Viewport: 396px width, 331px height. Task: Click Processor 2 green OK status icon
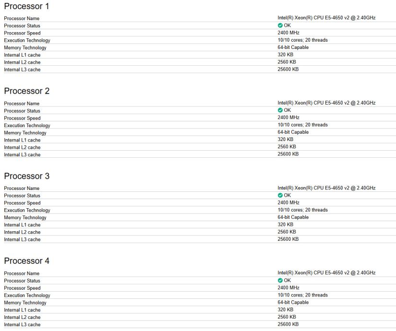(x=280, y=110)
